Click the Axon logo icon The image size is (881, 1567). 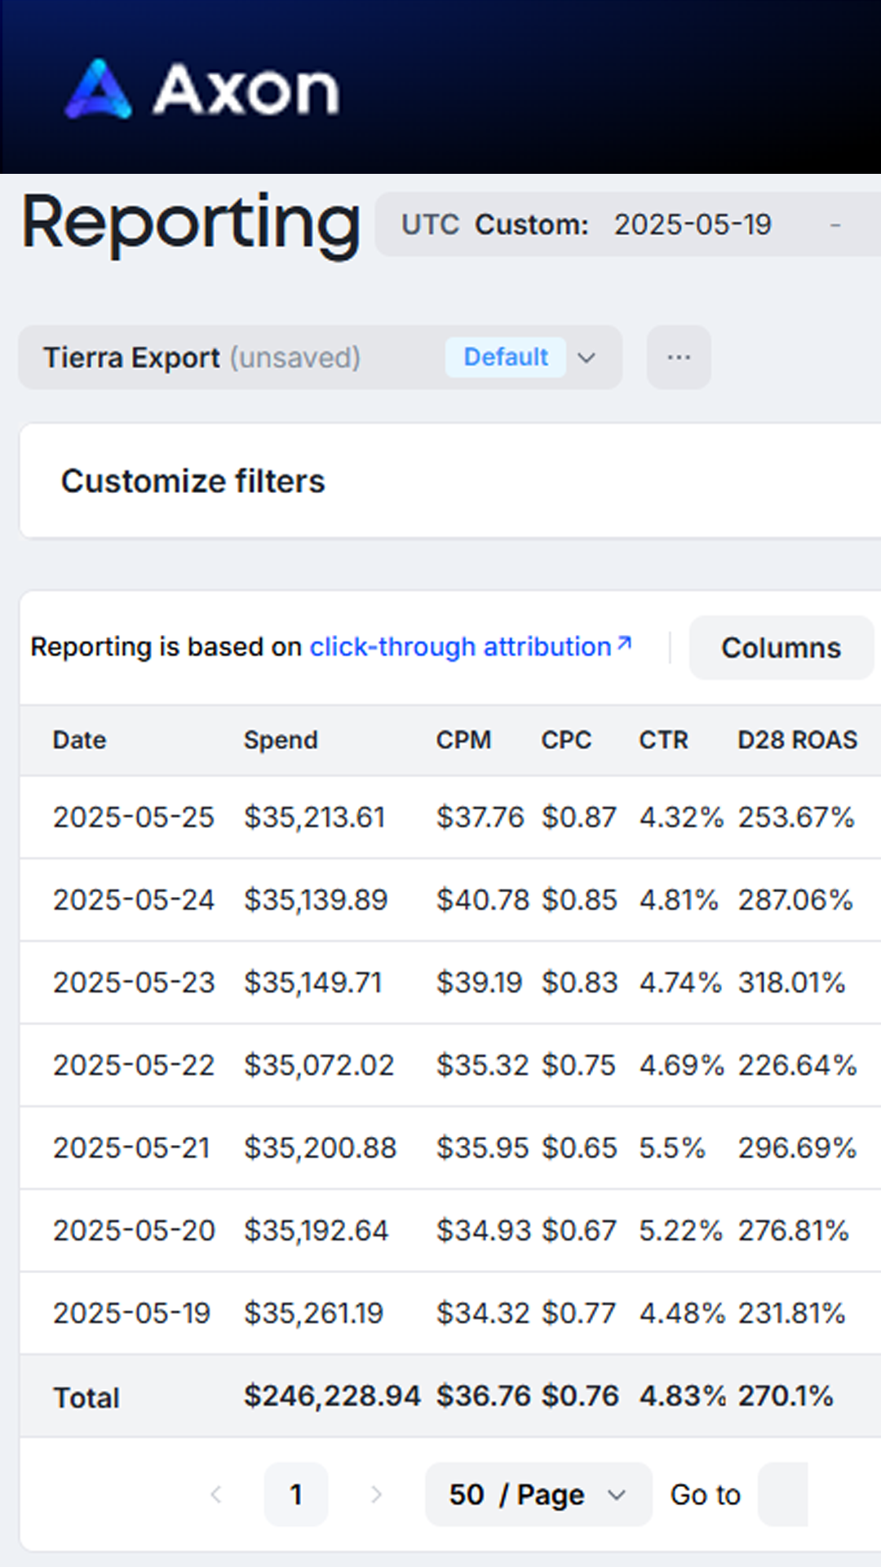(x=98, y=90)
